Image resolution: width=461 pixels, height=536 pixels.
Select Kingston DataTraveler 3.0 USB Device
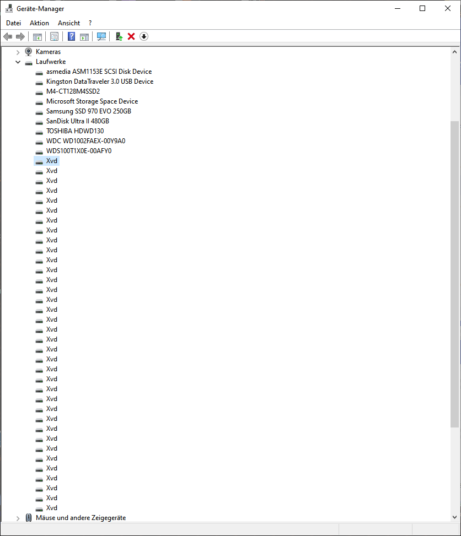100,82
